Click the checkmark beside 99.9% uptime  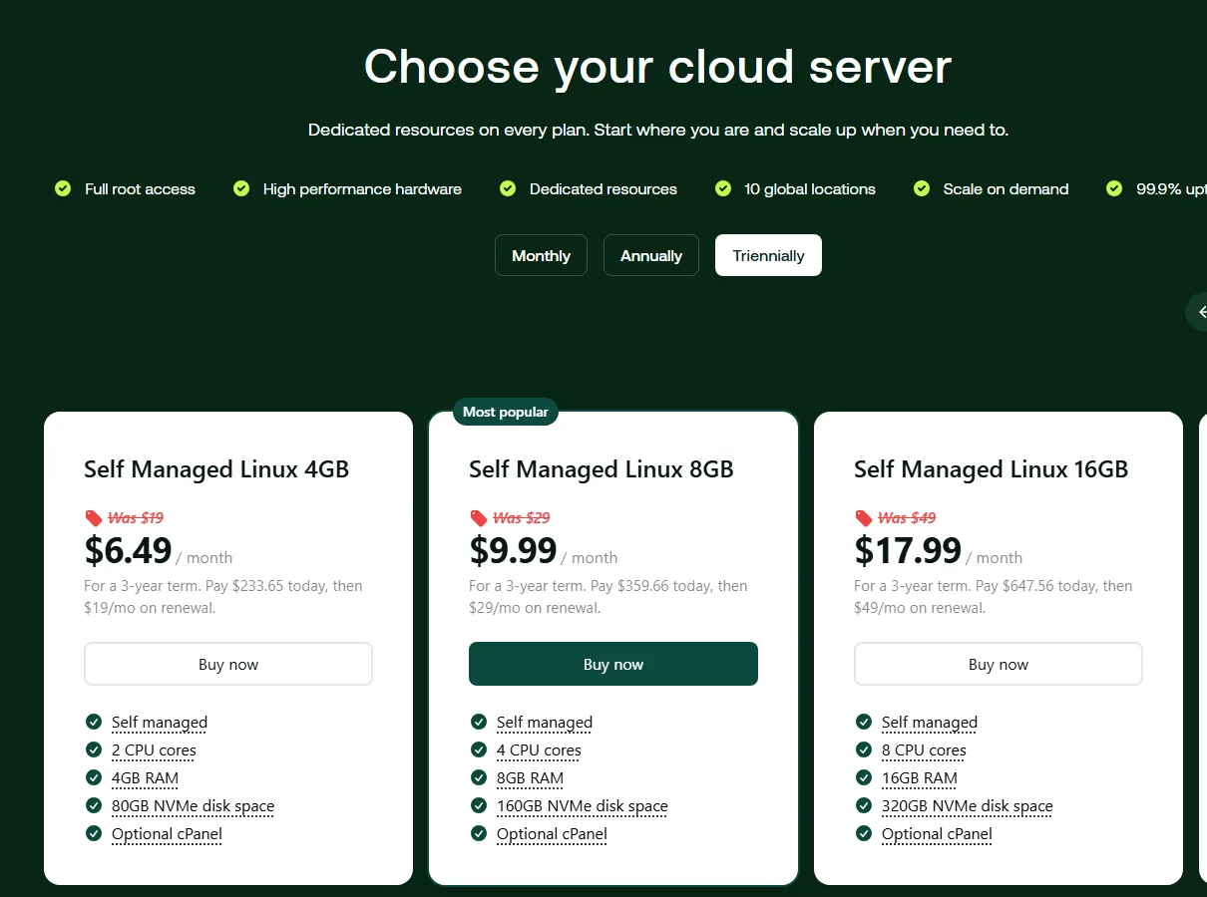tap(1114, 188)
